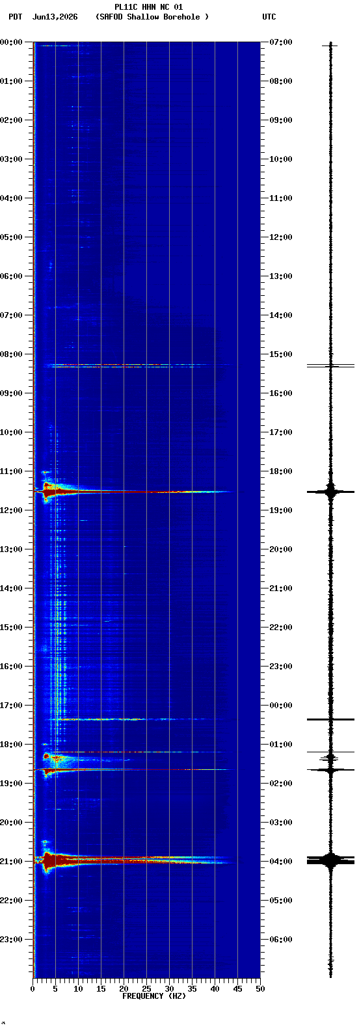The width and height of the screenshot is (359, 1030).
Task: Click '22:00' on the UTC time axis
Action: click(281, 627)
